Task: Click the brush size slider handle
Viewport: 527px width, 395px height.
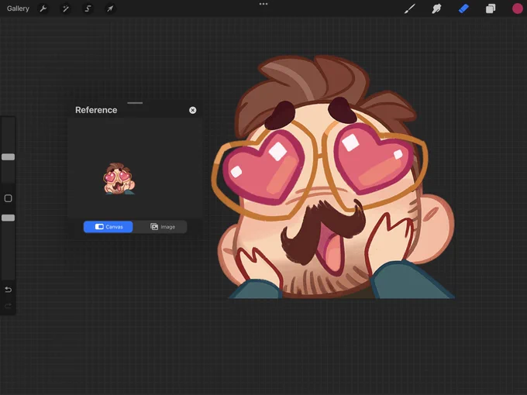Action: pyautogui.click(x=8, y=157)
